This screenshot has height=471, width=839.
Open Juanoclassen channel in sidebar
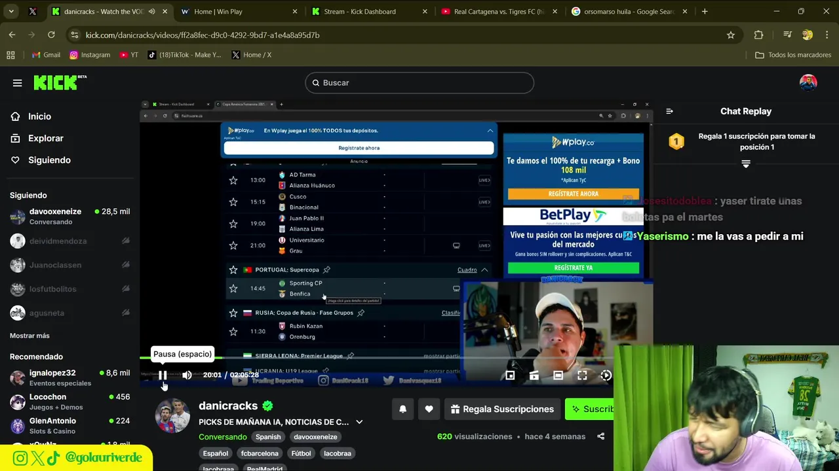click(x=69, y=265)
